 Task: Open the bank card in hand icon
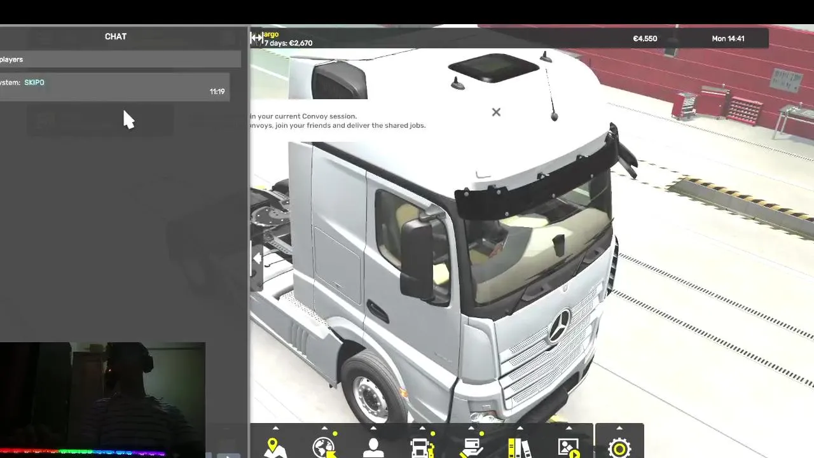pos(471,448)
